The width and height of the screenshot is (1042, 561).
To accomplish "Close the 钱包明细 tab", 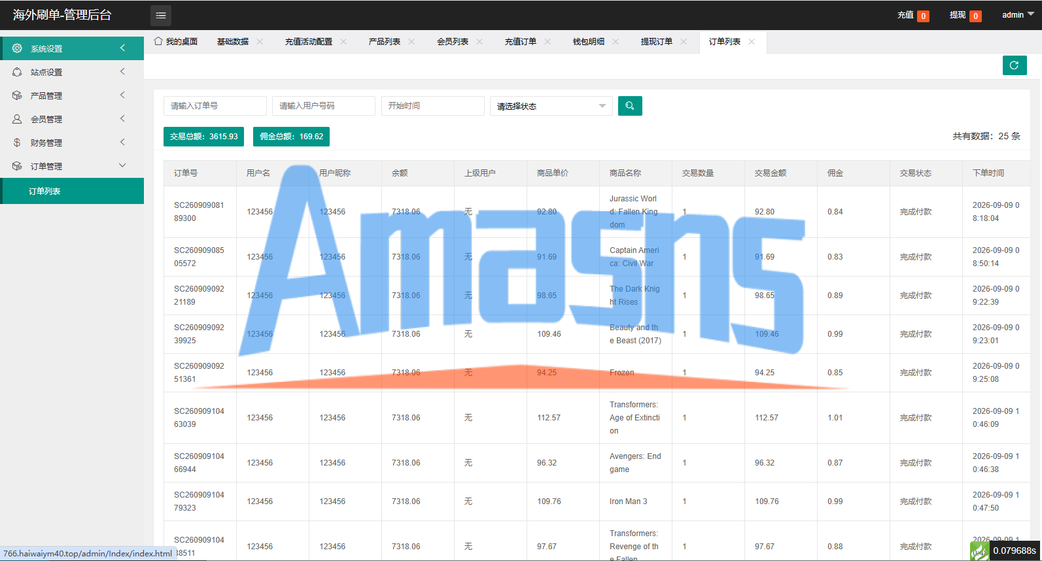I will coord(616,41).
